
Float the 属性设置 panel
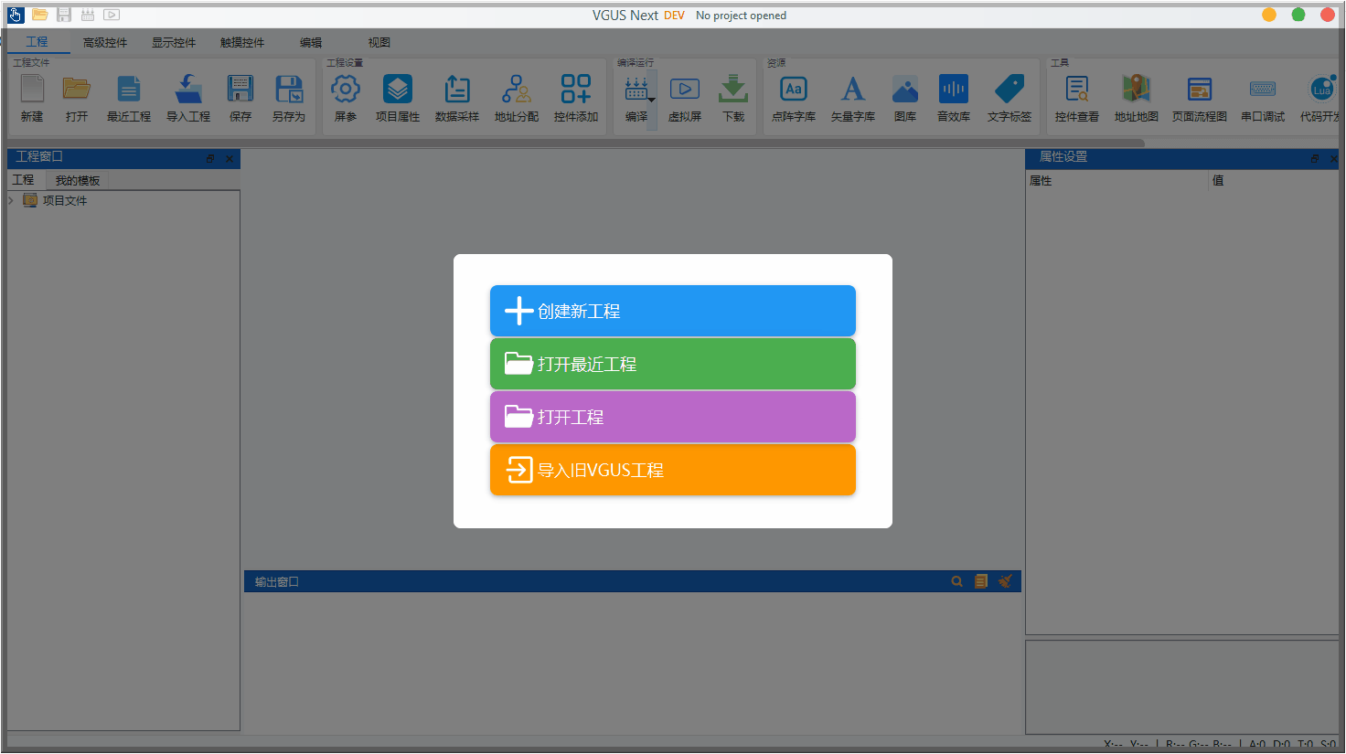pos(1315,158)
